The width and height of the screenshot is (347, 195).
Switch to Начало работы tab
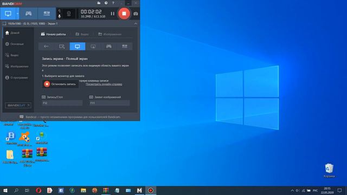coord(54,34)
